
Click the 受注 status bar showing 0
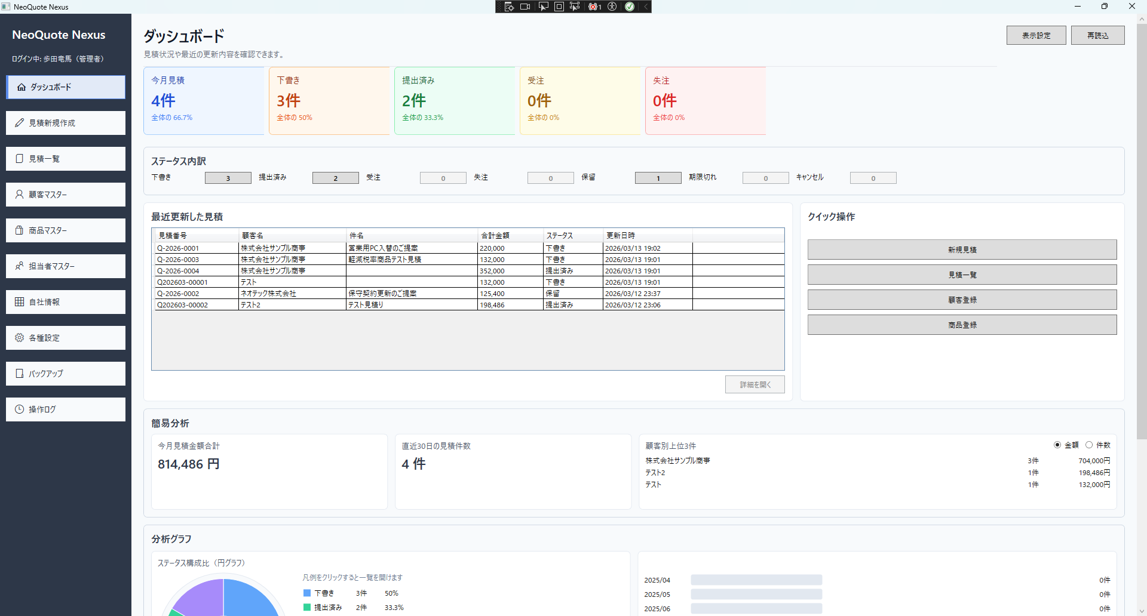point(443,178)
